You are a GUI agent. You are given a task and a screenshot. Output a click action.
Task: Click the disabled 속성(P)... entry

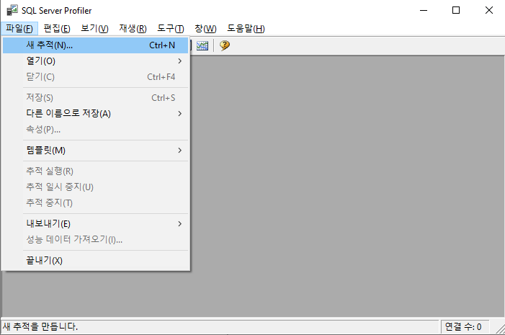coord(95,130)
